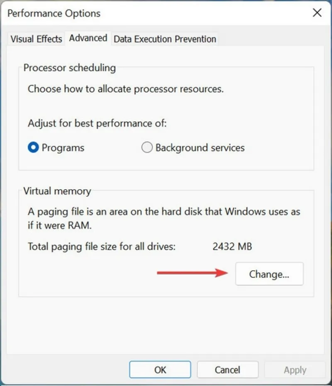Viewport: 332px width, 386px height.
Task: Open the Data Execution Prevention tab
Action: pyautogui.click(x=164, y=39)
